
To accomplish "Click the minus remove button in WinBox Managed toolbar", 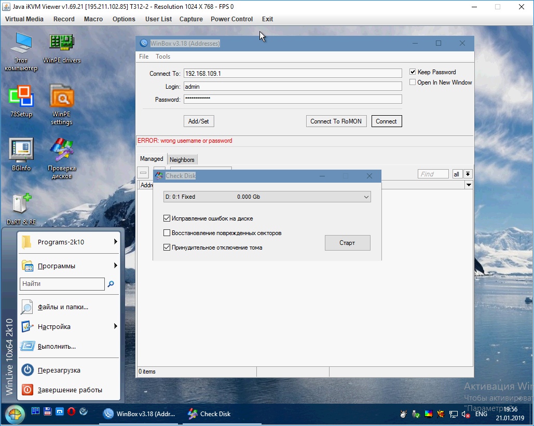I will [143, 173].
